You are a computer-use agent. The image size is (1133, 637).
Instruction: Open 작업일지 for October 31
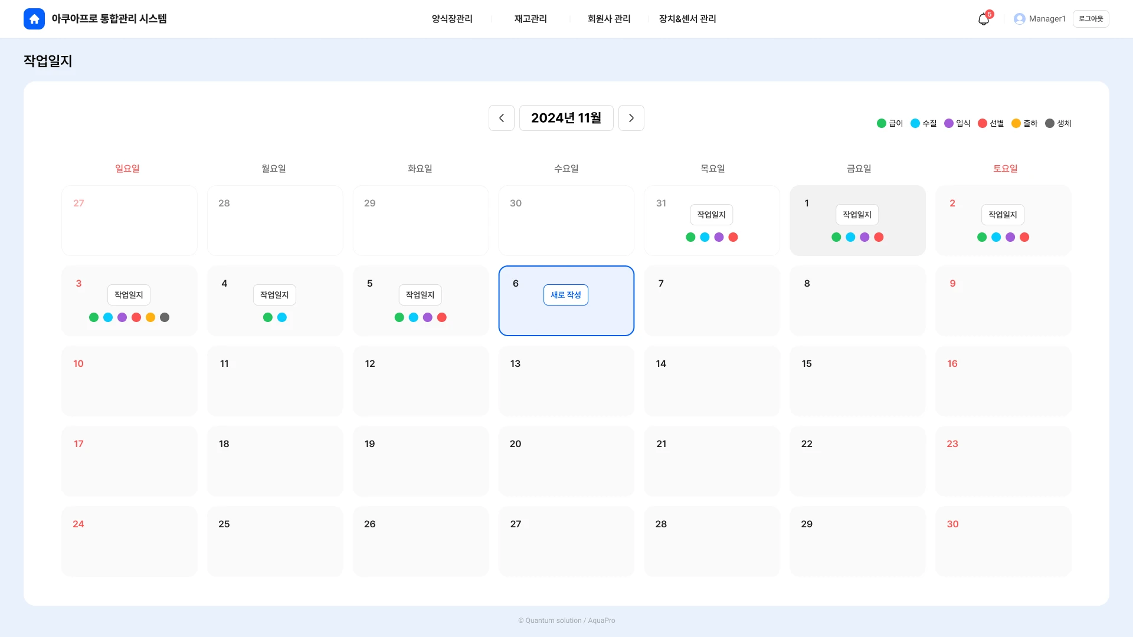(x=712, y=215)
